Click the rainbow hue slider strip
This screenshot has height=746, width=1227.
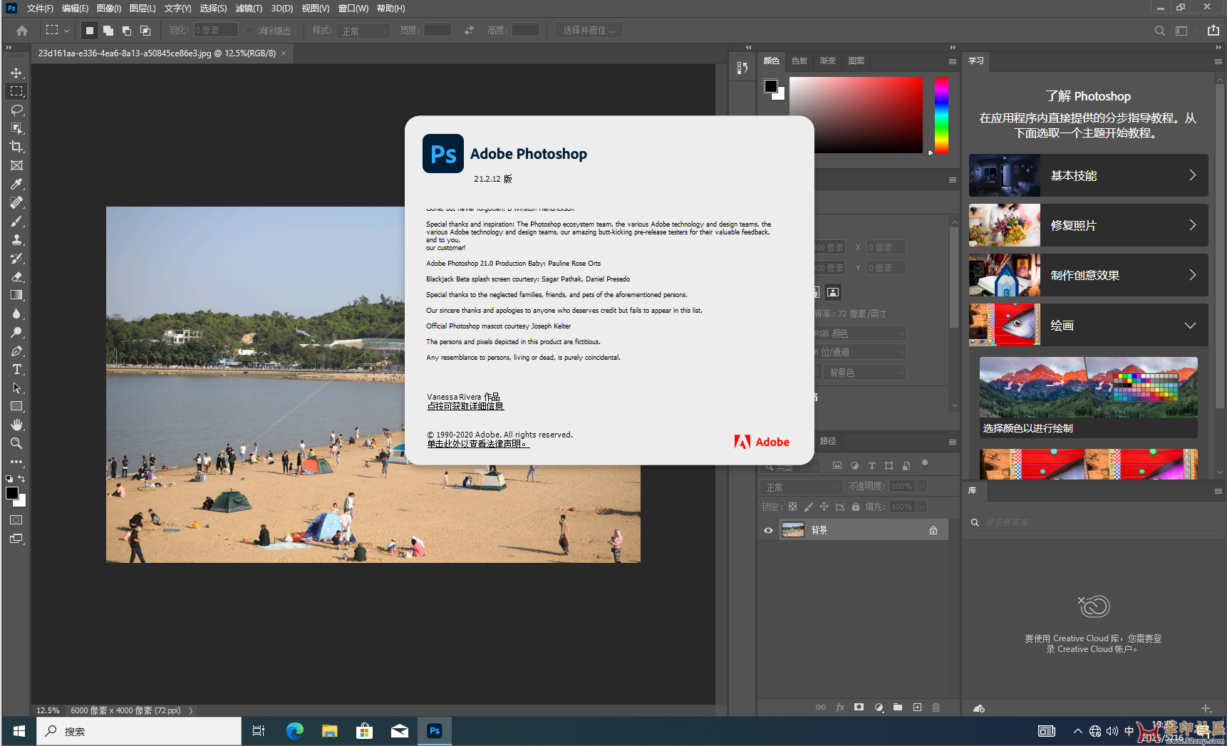coord(941,114)
